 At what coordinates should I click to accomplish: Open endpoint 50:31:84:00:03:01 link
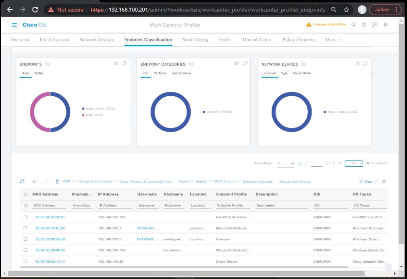coord(50,217)
